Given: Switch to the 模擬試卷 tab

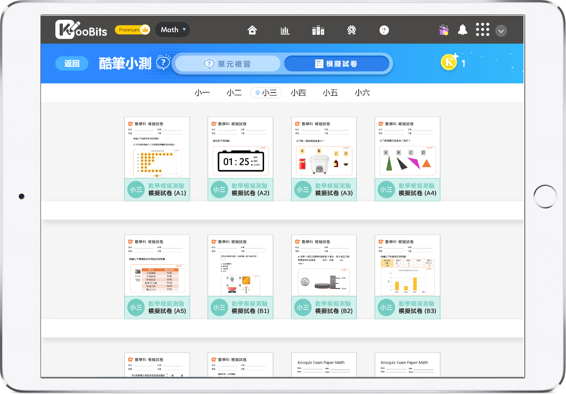Looking at the screenshot, I should 337,64.
